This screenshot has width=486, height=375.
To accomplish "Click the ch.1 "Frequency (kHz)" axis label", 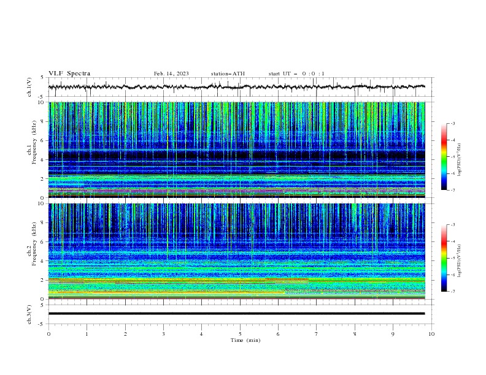I will coord(34,142).
